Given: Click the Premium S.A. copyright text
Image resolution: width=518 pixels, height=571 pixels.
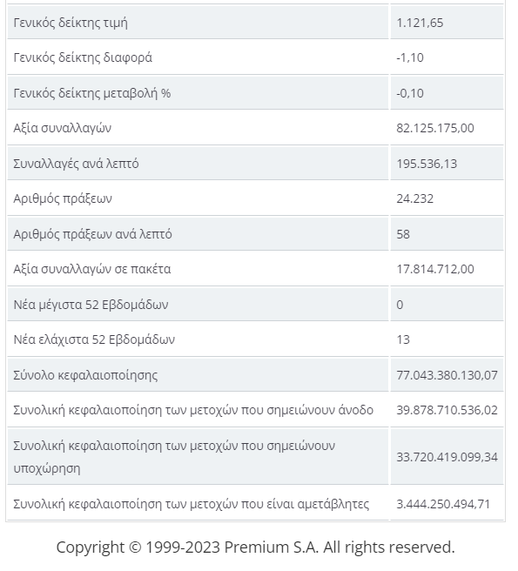Looking at the screenshot, I should tap(255, 547).
